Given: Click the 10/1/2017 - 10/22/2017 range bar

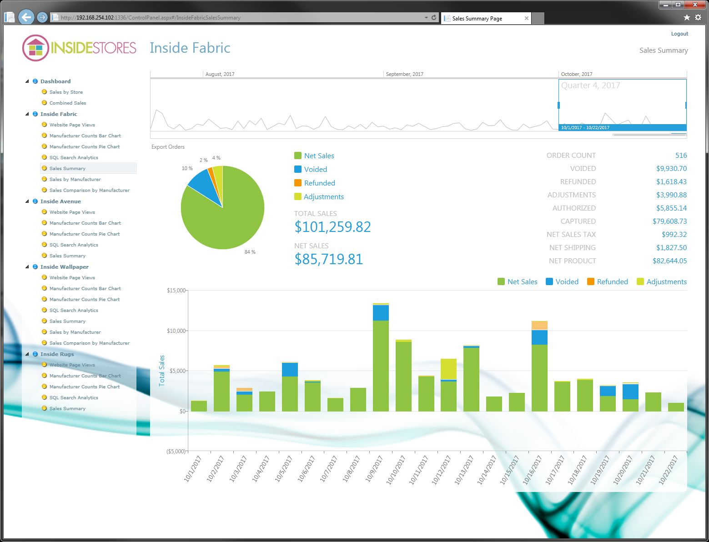Looking at the screenshot, I should tap(623, 127).
